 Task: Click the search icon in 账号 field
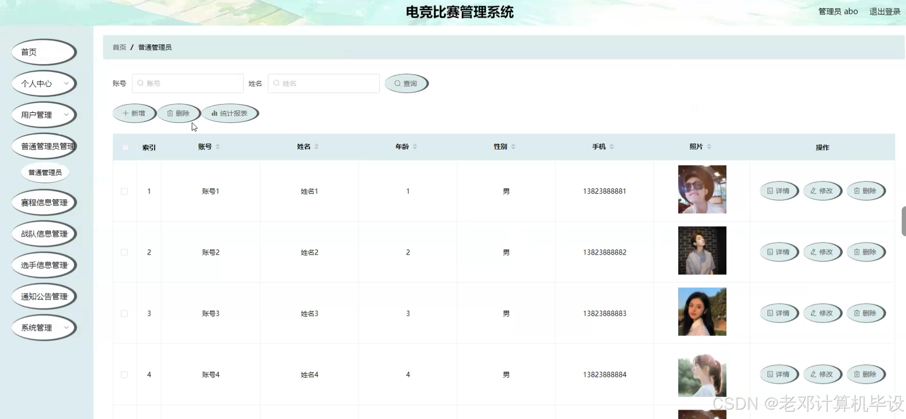point(140,83)
